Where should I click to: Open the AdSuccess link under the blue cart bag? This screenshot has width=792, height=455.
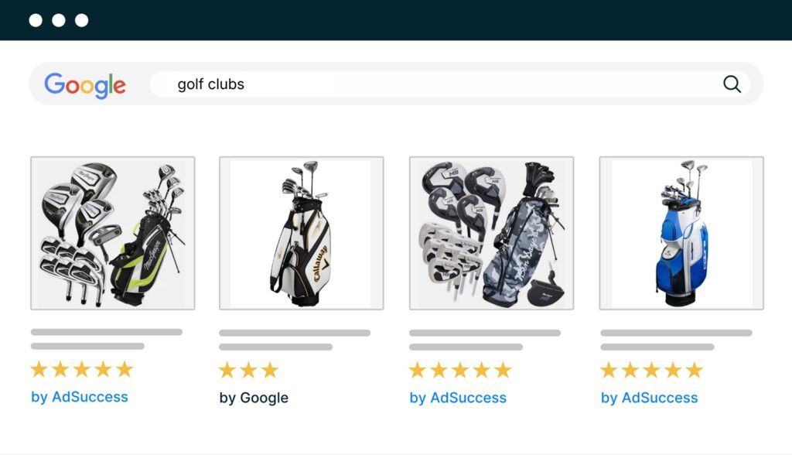649,397
